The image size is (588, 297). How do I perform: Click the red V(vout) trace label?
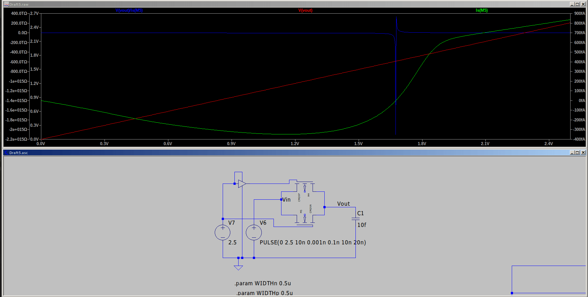[306, 10]
